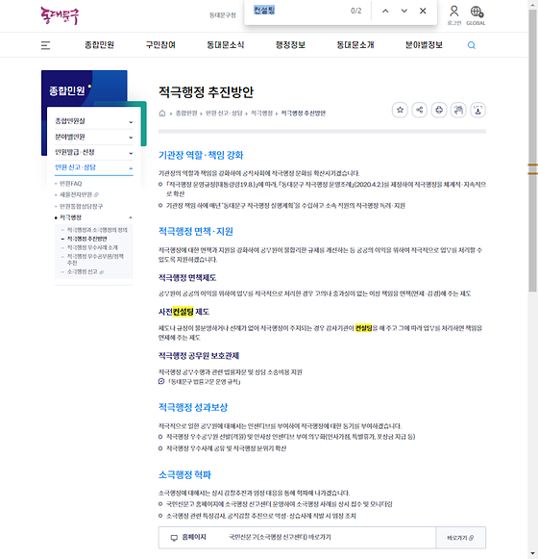This screenshot has height=559, width=538.
Task: Click the 적극행정 면책제도 subheading
Action: click(x=187, y=278)
